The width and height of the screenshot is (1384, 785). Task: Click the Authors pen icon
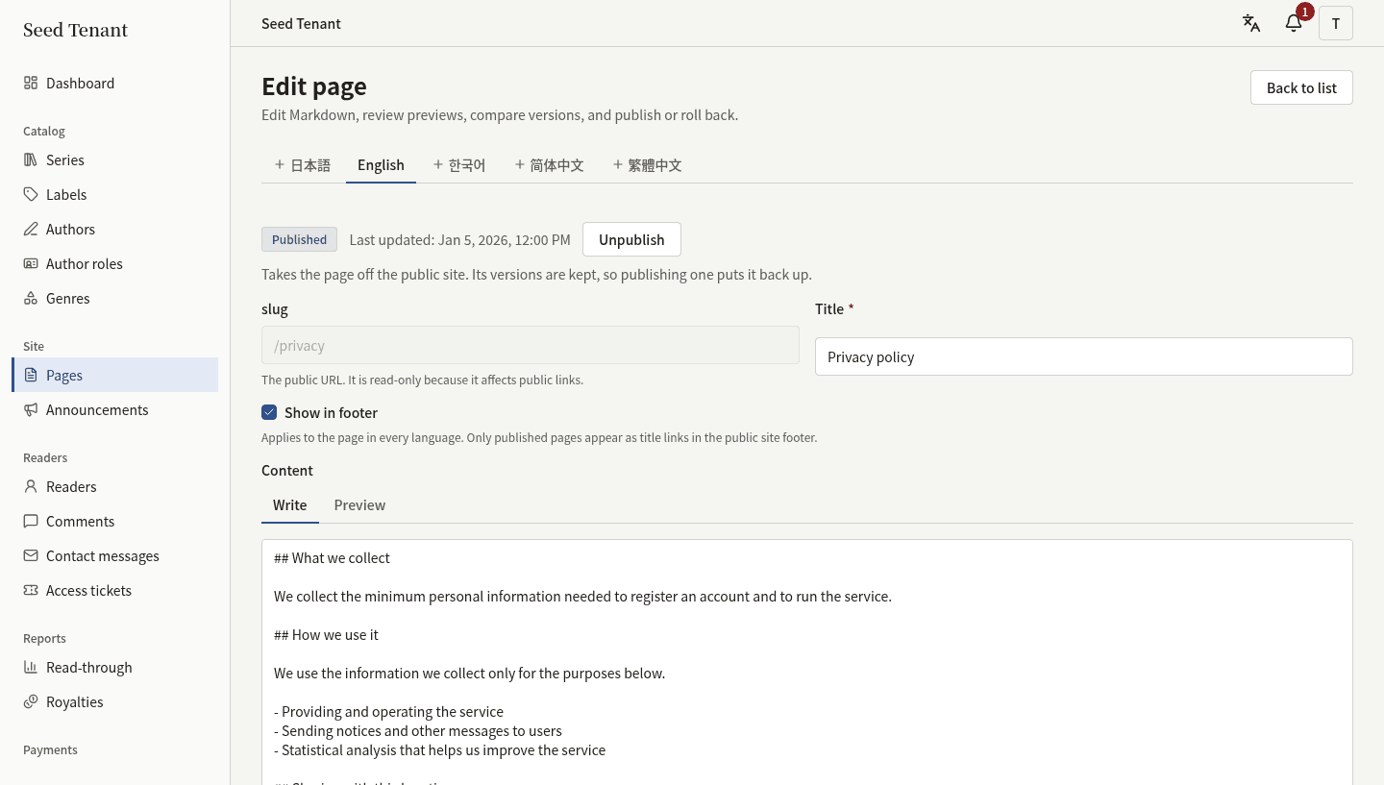[31, 229]
